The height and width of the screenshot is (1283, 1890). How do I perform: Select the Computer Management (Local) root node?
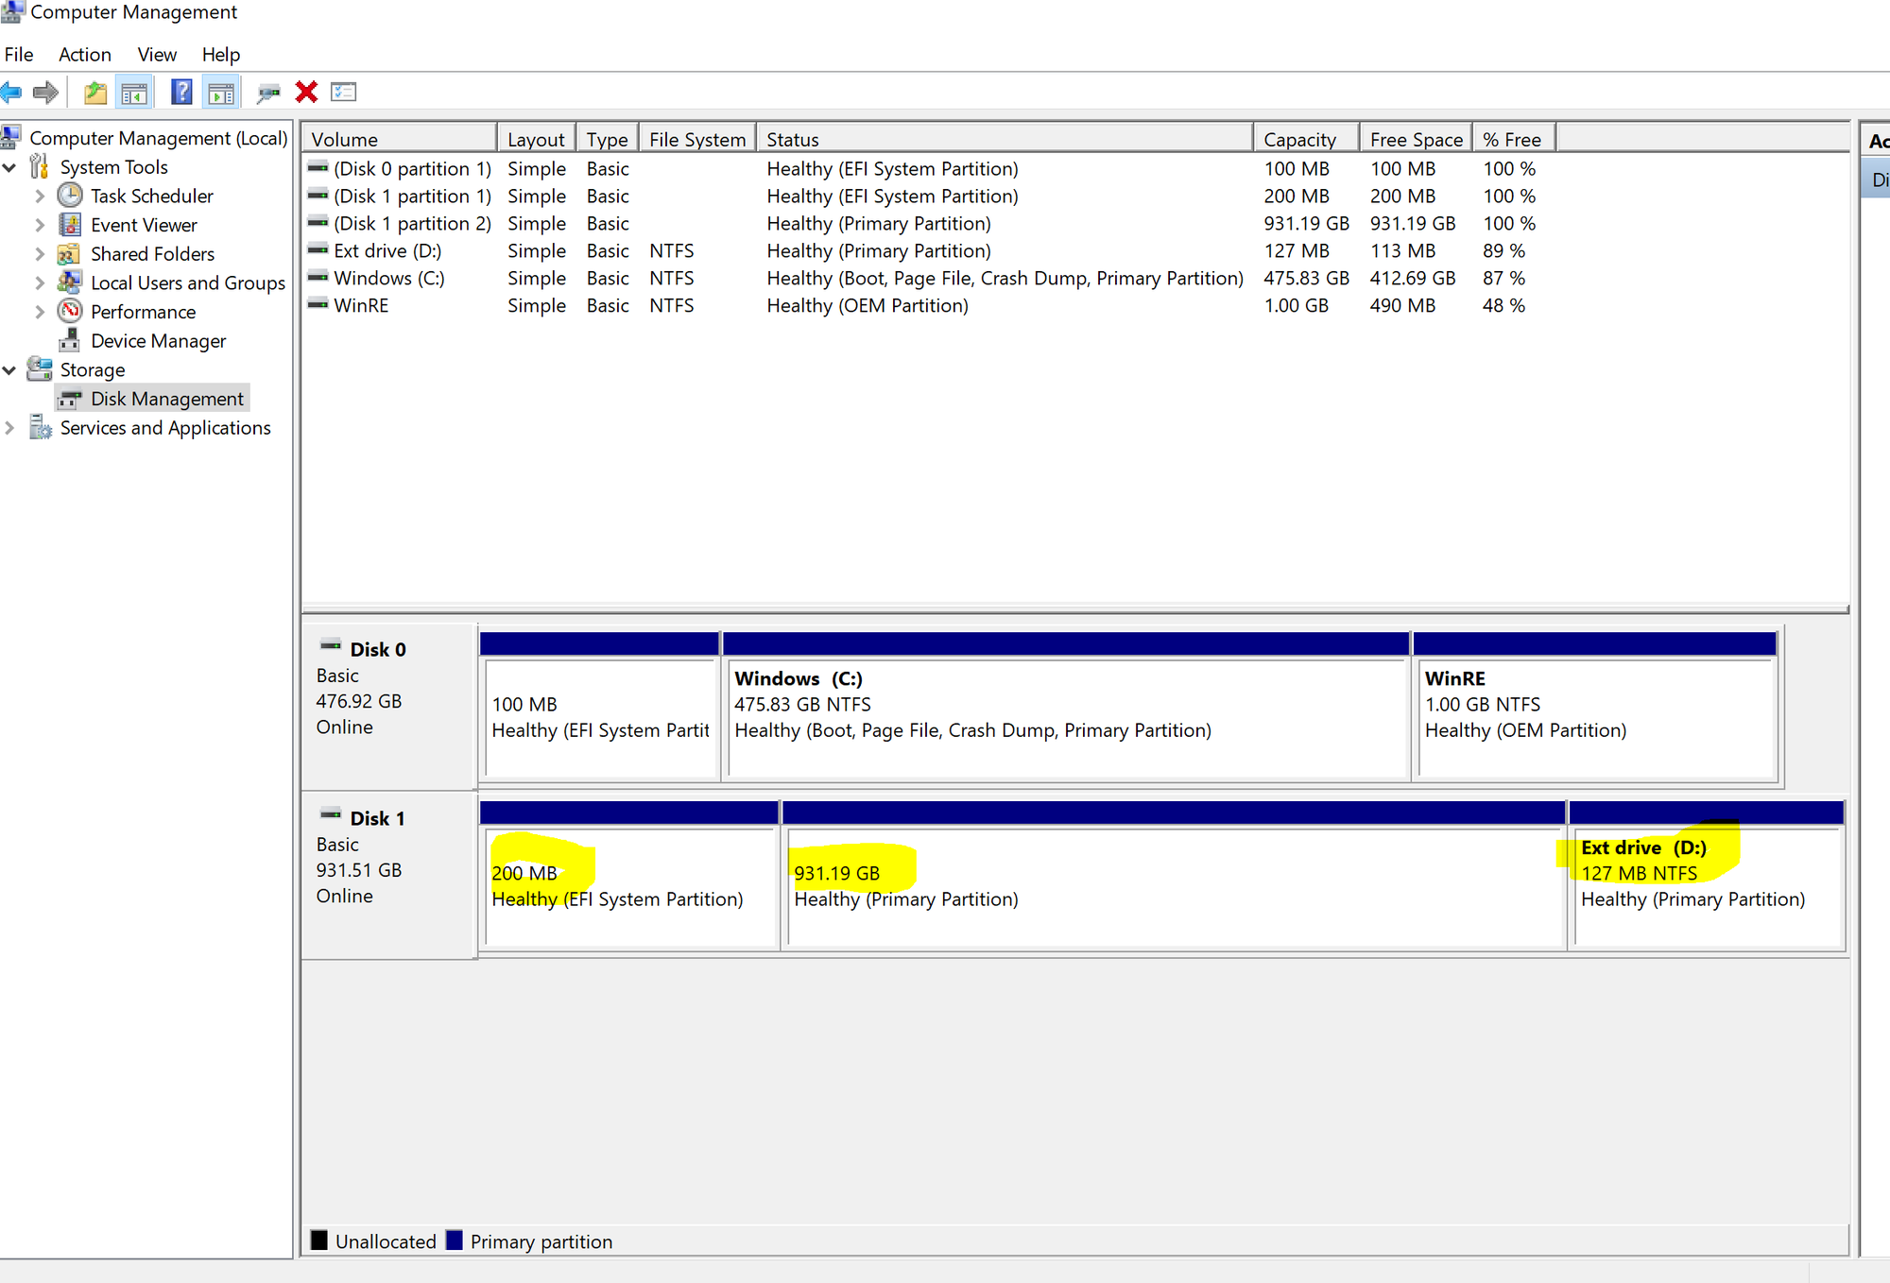[159, 138]
